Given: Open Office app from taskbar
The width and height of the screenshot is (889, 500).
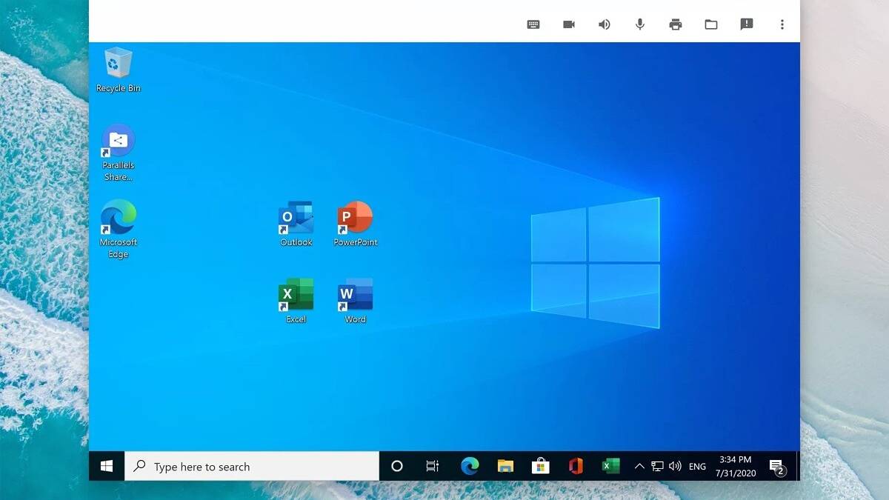Looking at the screenshot, I should coord(576,466).
